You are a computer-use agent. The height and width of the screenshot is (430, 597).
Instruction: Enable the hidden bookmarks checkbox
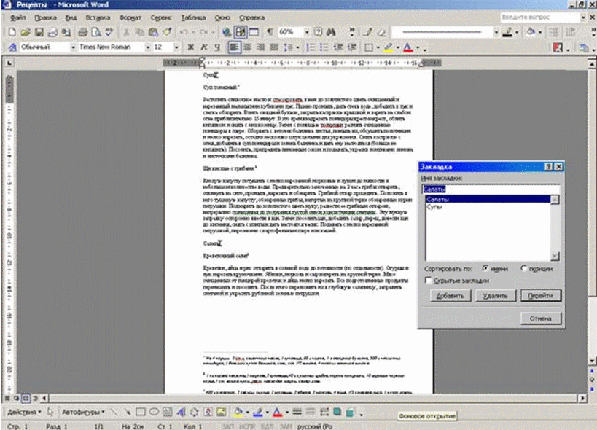[x=428, y=281]
